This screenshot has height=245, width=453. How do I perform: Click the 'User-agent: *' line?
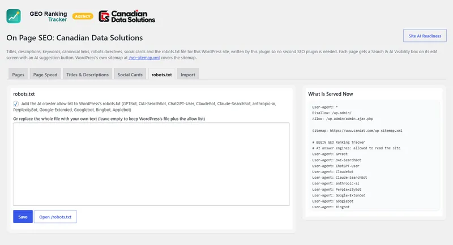(324, 107)
